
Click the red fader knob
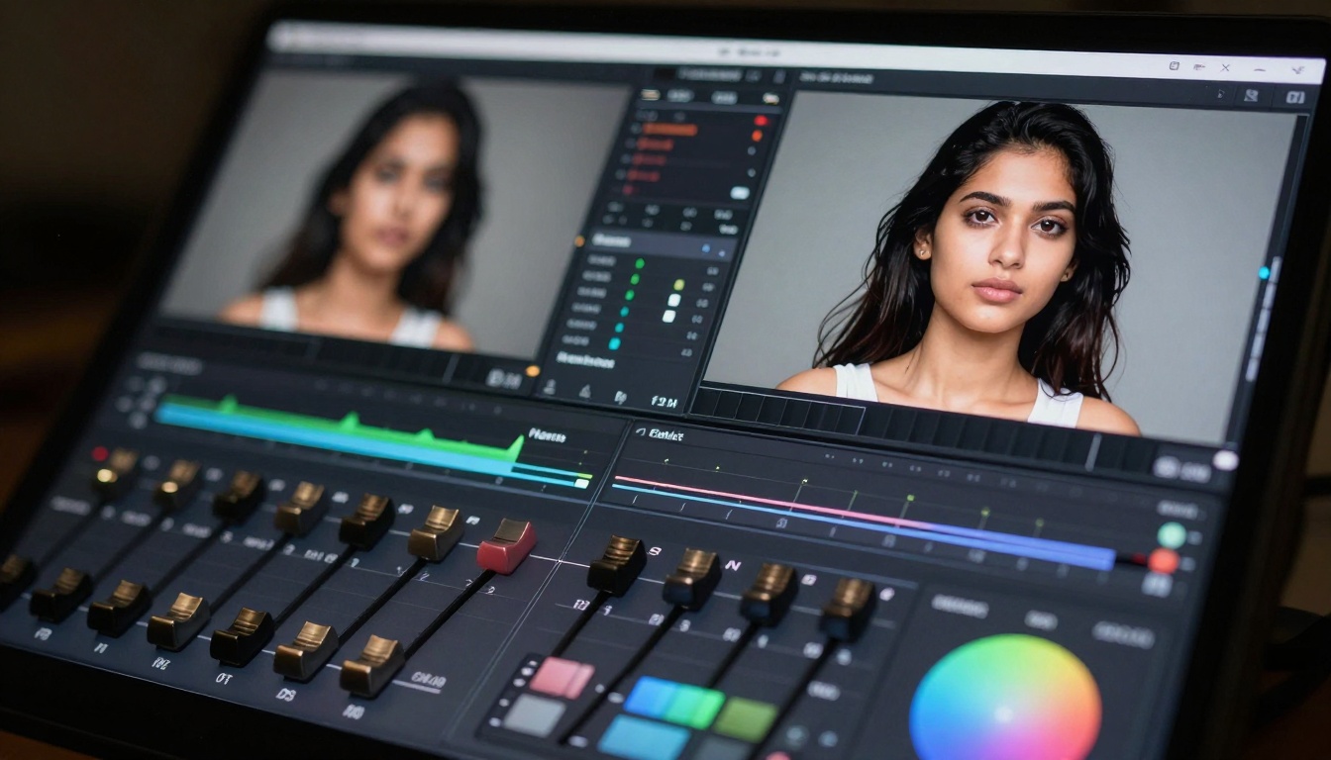coord(506,545)
